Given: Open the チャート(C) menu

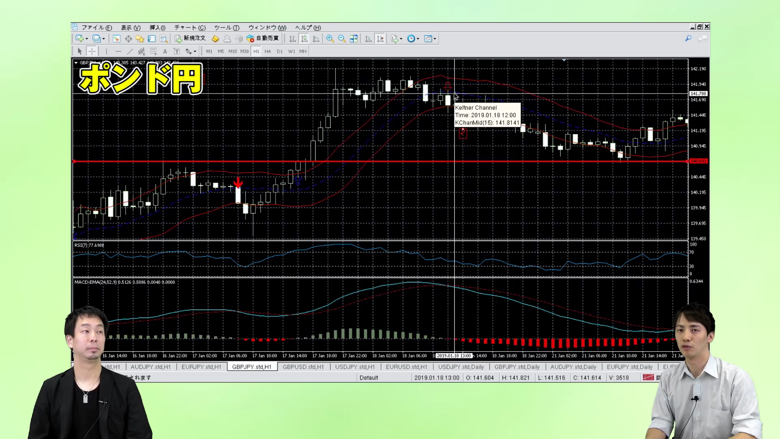Looking at the screenshot, I should coord(190,28).
